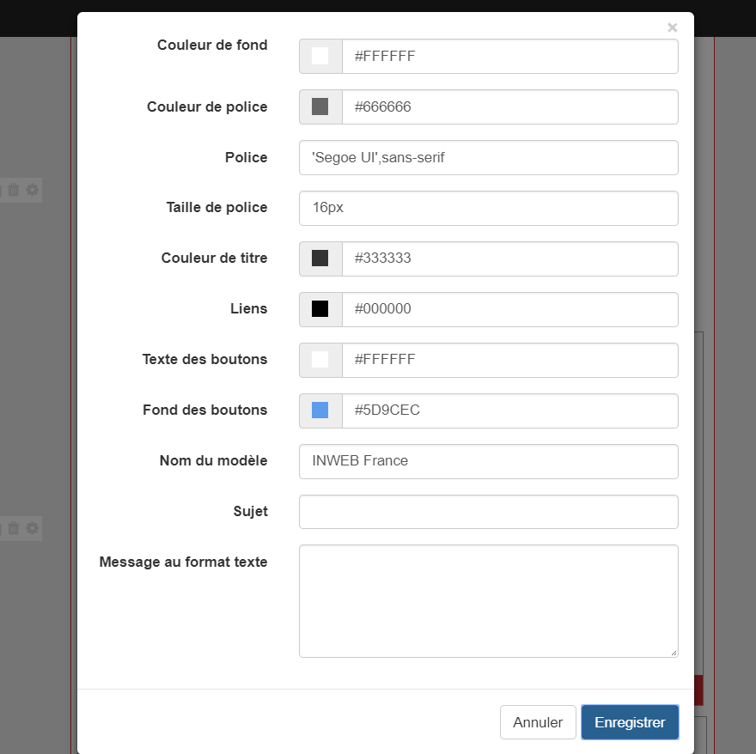Open the Liens black color swatch
This screenshot has width=756, height=754.
point(320,309)
